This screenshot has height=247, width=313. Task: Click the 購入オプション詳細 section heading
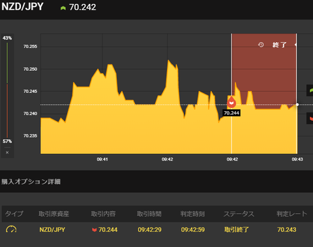[x=31, y=181]
